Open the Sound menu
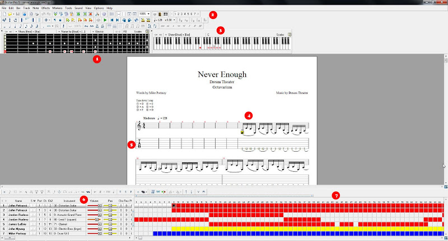448x241 pixels. [78, 8]
